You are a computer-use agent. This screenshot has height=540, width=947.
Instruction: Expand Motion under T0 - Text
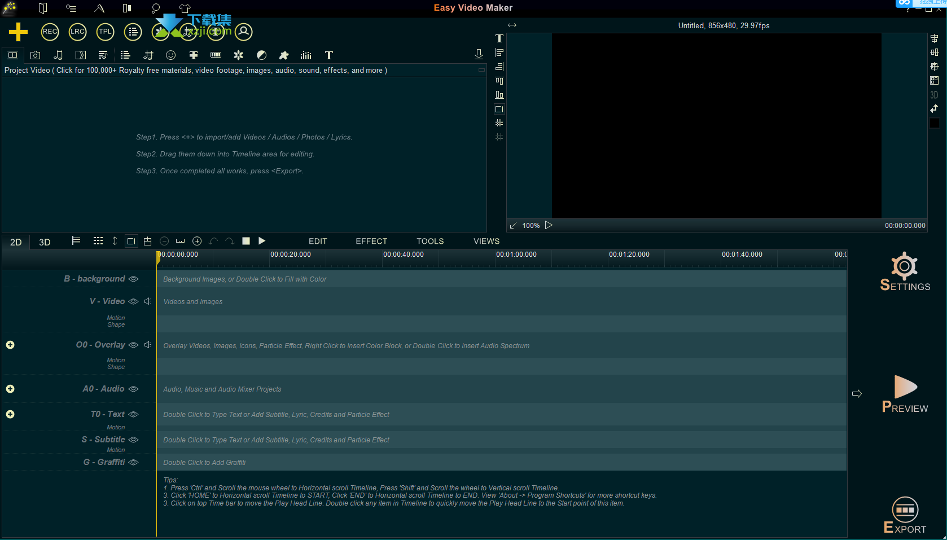(116, 427)
